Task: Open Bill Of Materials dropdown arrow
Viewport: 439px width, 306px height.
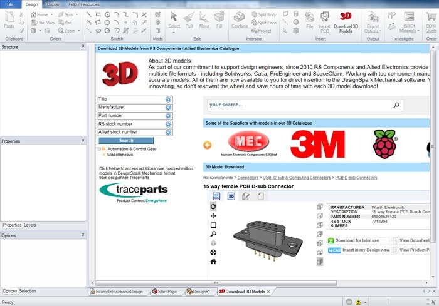Action: pos(418,31)
